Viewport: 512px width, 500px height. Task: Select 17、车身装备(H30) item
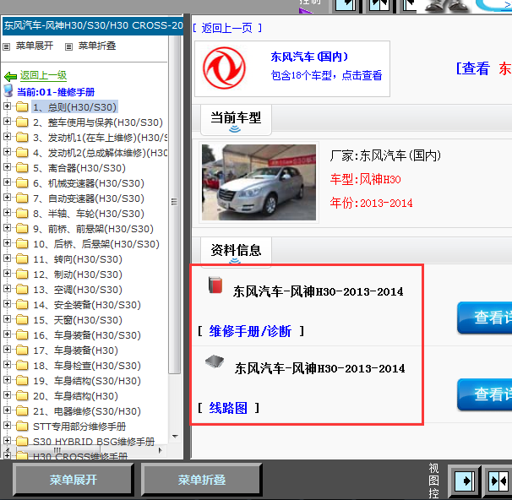[75, 351]
